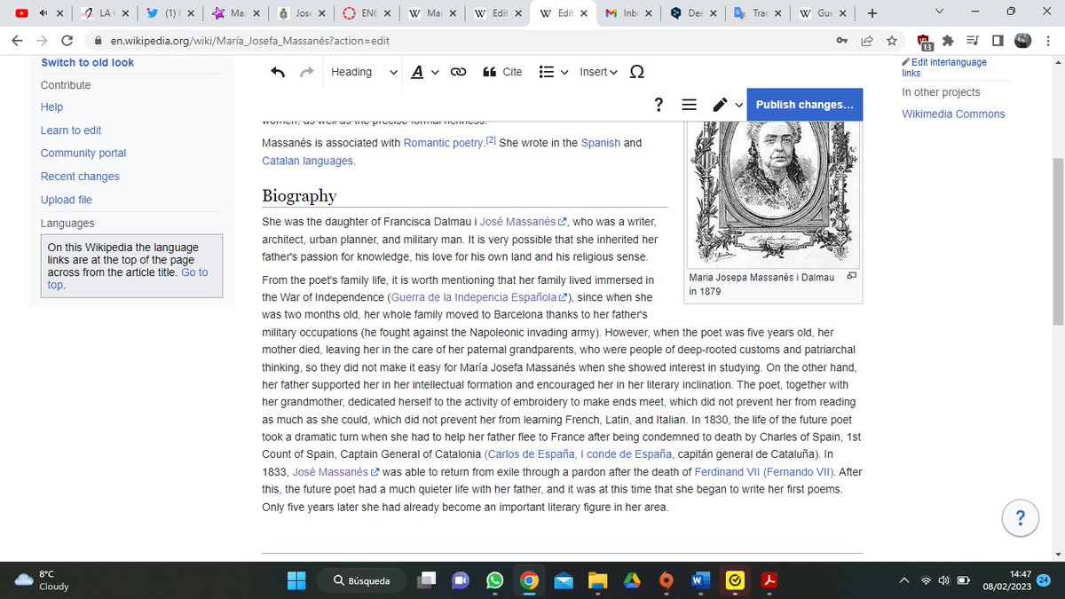Click the Romantic poetry link
The height and width of the screenshot is (599, 1065).
pyautogui.click(x=443, y=142)
